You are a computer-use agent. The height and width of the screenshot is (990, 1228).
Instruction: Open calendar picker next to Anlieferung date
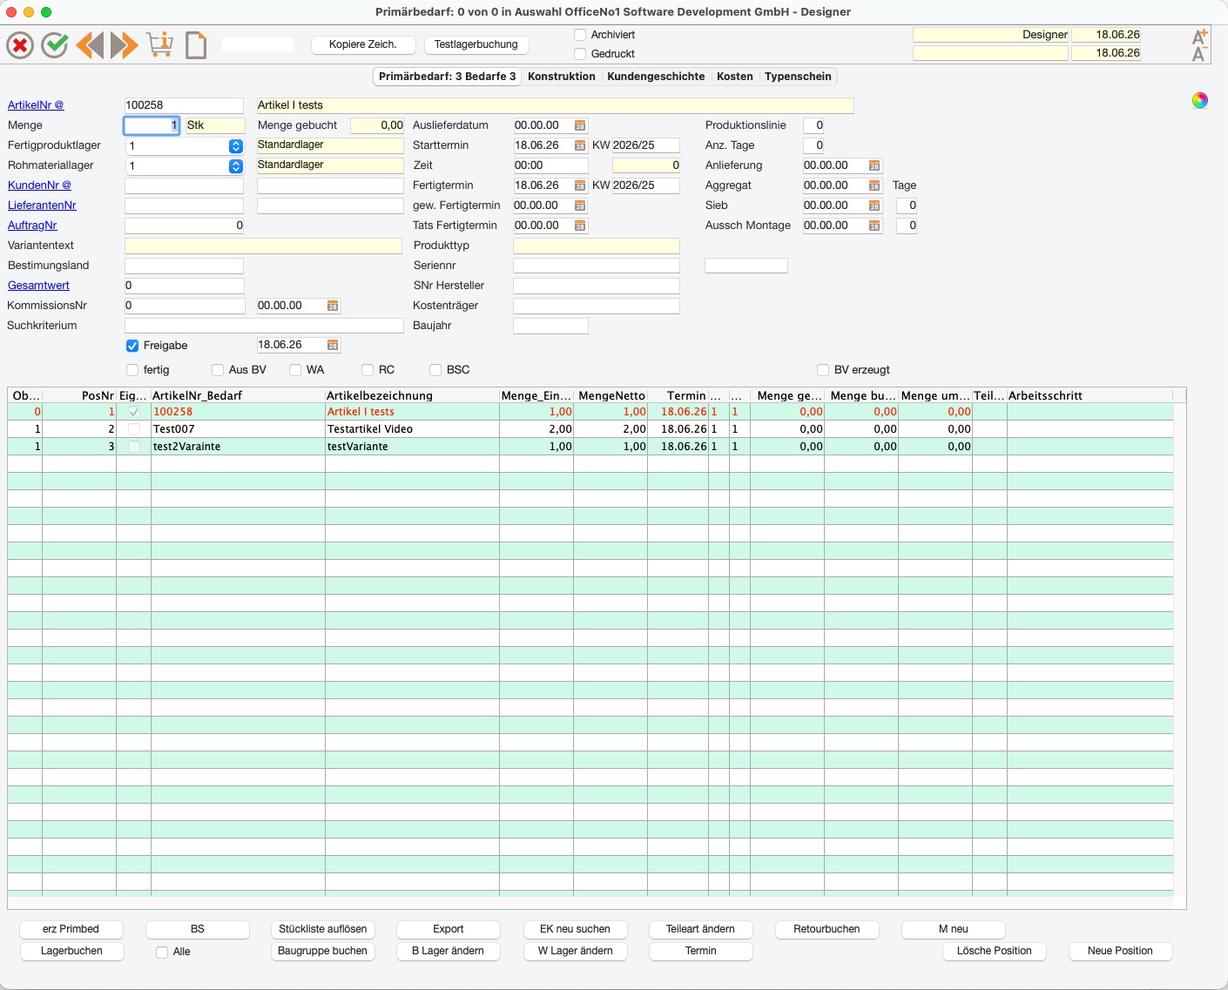[x=874, y=165]
